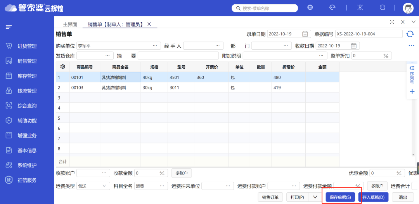The image size is (419, 204).
Task: Open 销售管理 in the sidebar
Action: point(27,61)
